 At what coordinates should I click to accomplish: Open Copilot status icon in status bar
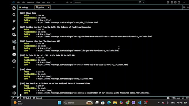[x=168, y=98]
